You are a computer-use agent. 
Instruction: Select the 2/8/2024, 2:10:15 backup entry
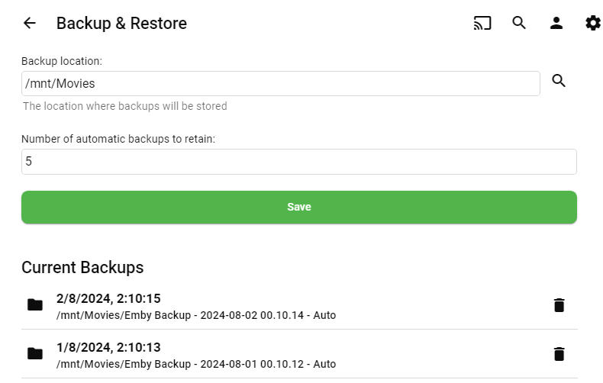(108, 298)
